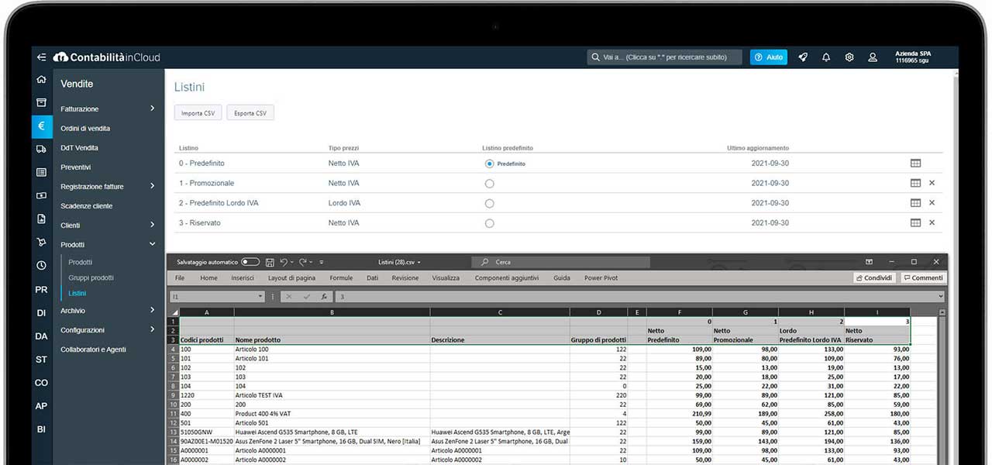Image resolution: width=992 pixels, height=465 pixels.
Task: Expand Configurazioni menu
Action: 152,329
